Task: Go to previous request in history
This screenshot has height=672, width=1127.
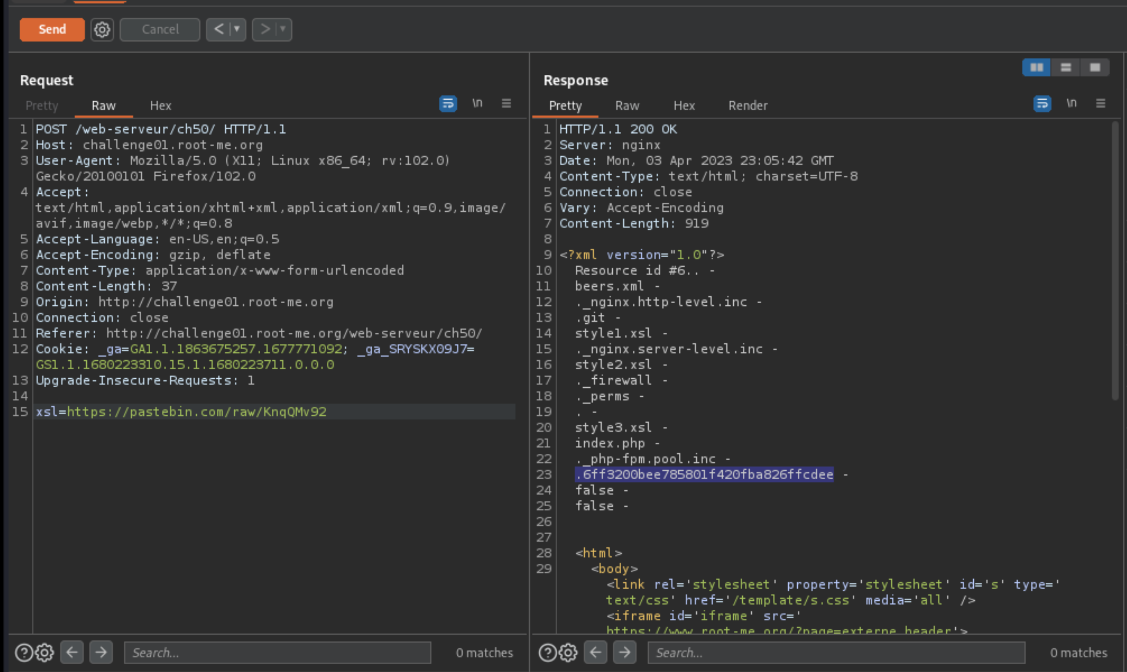Action: point(219,30)
